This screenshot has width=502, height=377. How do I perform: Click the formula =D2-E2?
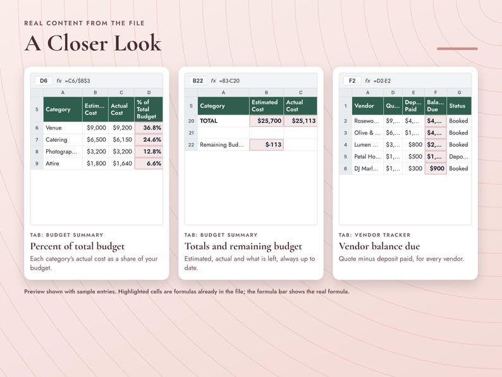click(x=382, y=81)
